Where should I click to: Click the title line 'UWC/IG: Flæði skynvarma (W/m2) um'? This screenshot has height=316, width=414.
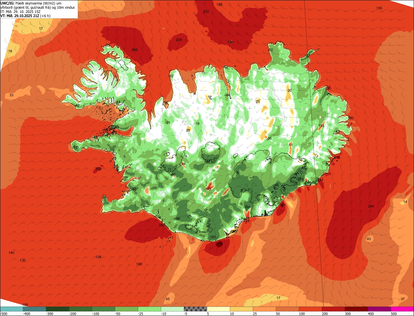[31, 3]
